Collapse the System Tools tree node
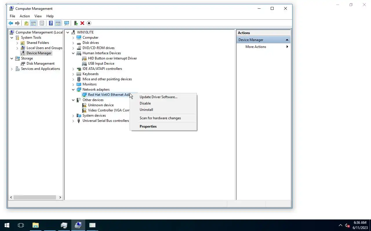371x231 pixels. pyautogui.click(x=12, y=38)
